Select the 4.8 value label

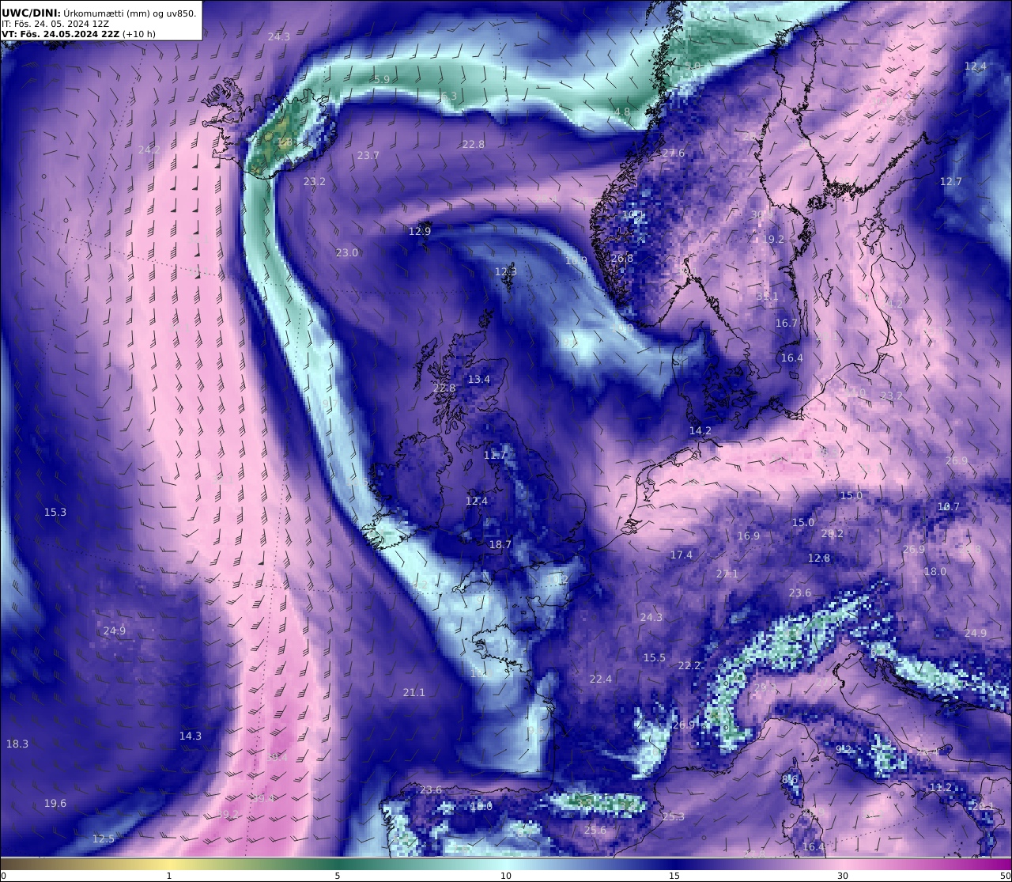tap(622, 112)
